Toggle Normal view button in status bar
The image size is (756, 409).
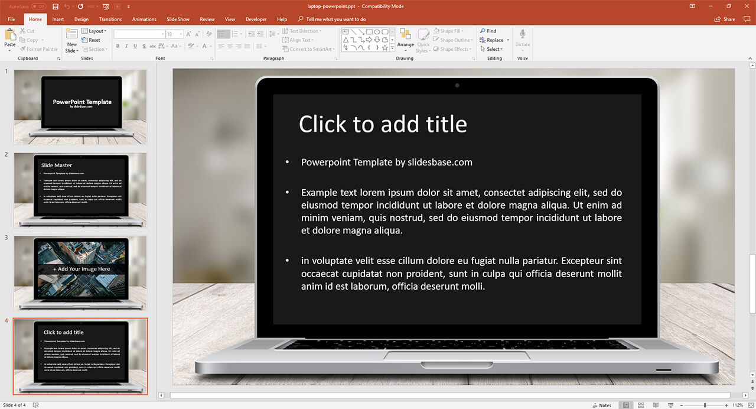626,405
